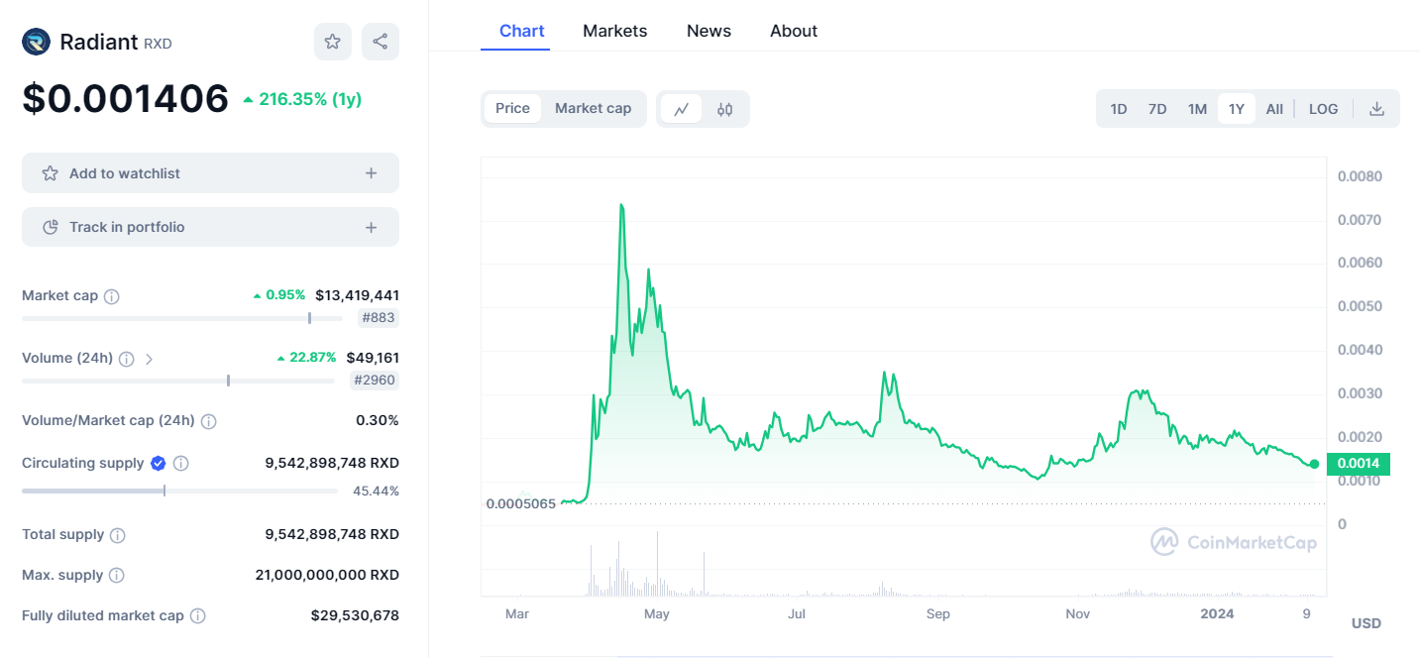Open the Chart tab

[522, 31]
